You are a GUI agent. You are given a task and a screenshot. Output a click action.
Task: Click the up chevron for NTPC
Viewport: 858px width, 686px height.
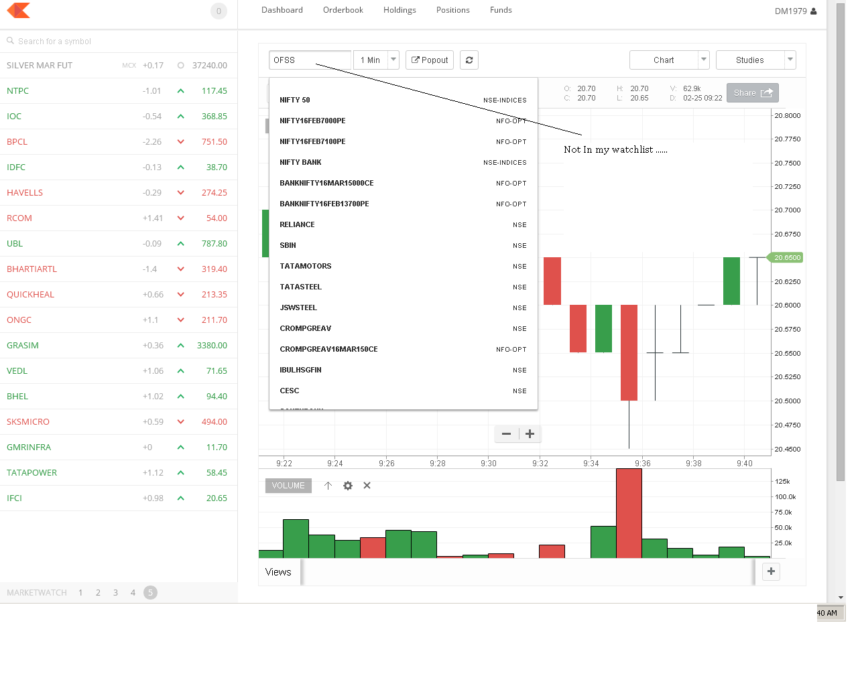coord(180,91)
